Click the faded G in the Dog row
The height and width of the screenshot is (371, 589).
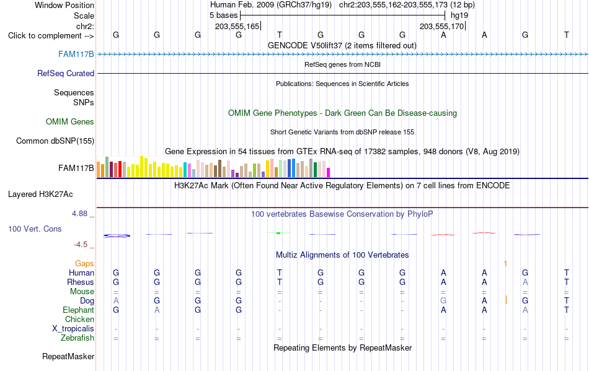pos(443,301)
